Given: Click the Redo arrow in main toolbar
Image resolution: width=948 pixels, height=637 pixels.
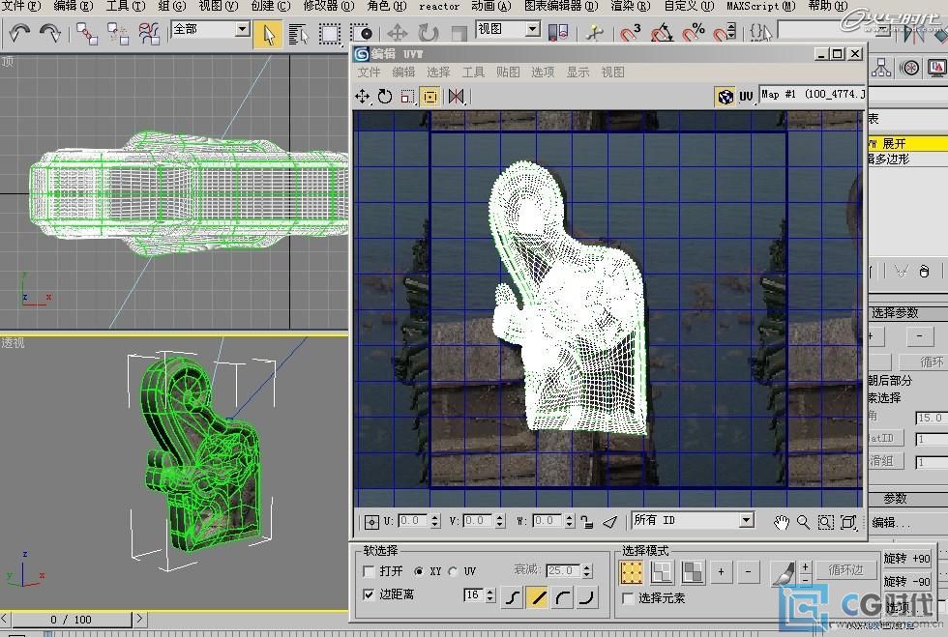Looking at the screenshot, I should pyautogui.click(x=49, y=33).
